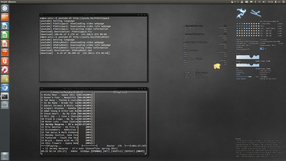Screen dimensions: 286x161
Task: Focus the Terminal launcher icon
Action: click(x=5, y=96)
